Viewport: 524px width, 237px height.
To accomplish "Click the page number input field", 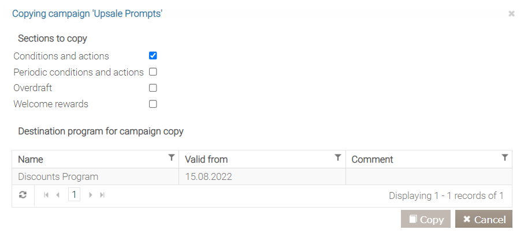I will [74, 195].
